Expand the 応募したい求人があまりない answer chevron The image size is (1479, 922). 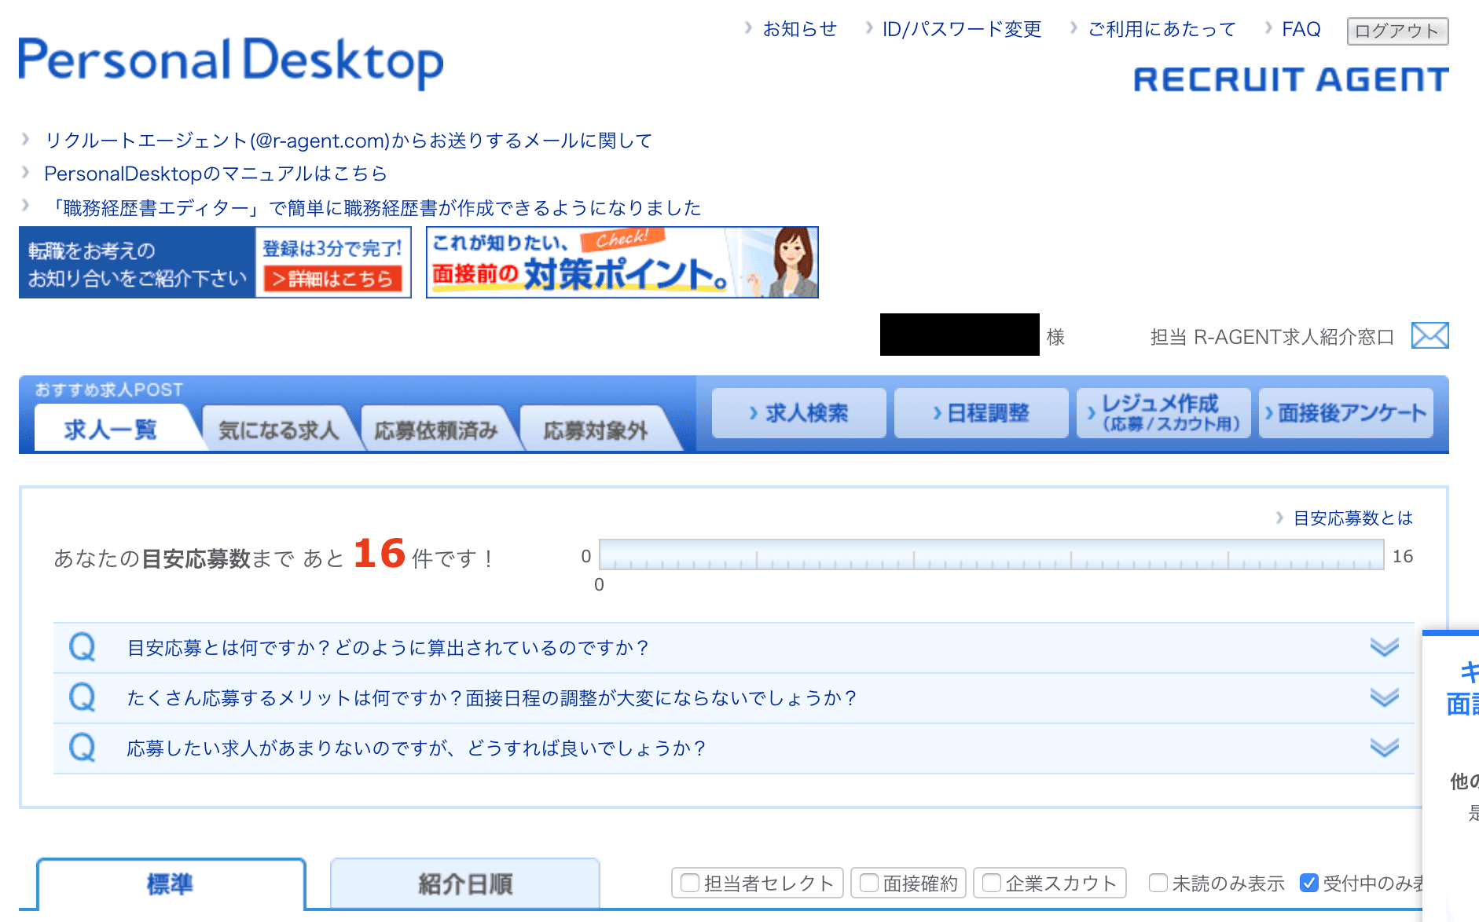1384,747
